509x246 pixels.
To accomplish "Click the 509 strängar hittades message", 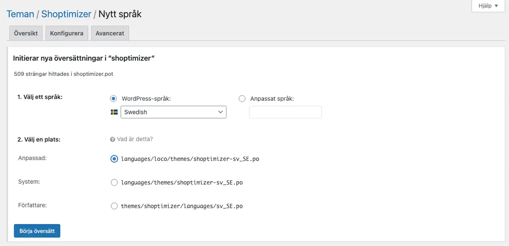I will click(x=64, y=73).
